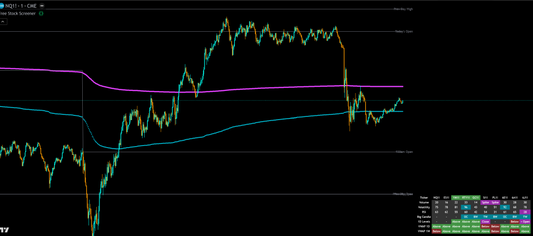Click the Prev Day High level label
Viewport: 533px width, 236px height.
[403, 9]
